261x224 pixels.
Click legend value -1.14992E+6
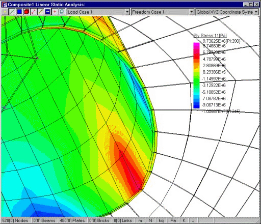click(x=214, y=79)
